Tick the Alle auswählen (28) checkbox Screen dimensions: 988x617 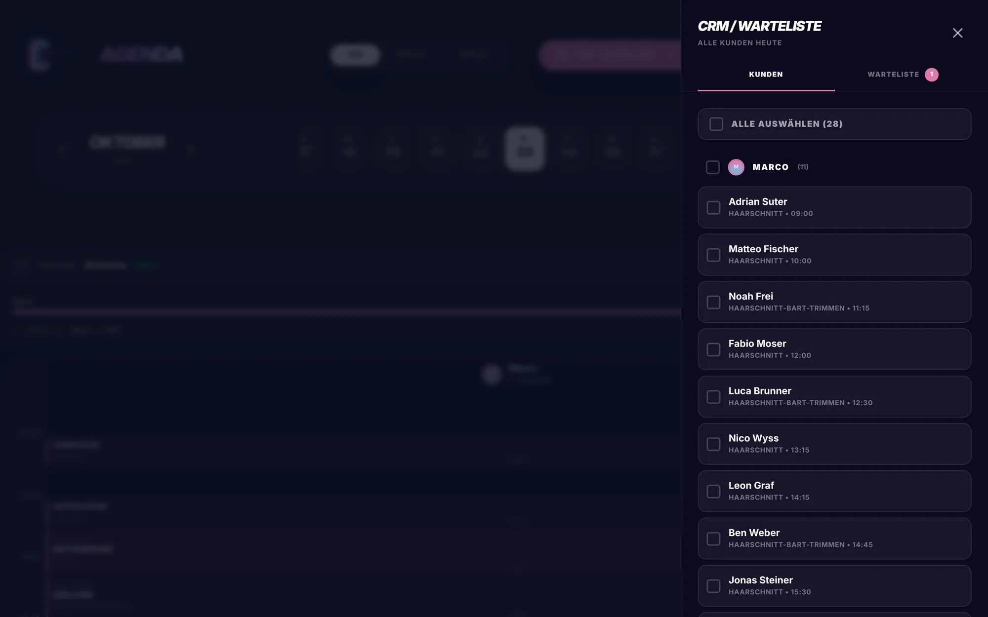point(716,124)
